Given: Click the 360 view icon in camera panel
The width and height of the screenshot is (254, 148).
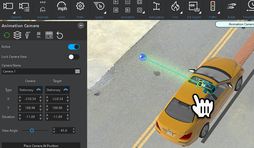Looking at the screenshot, I should (x=39, y=35).
